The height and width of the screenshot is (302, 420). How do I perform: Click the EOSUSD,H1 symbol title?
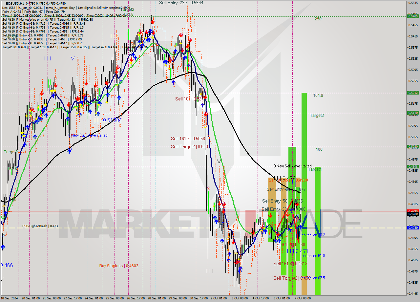pyautogui.click(x=14, y=3)
